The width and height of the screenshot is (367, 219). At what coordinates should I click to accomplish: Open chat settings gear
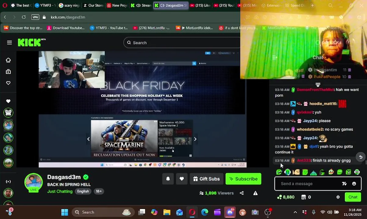[338, 197]
